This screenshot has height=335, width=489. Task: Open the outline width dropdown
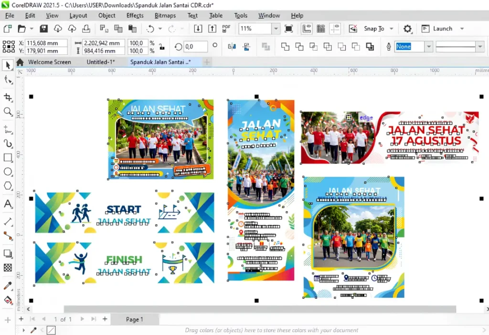429,47
